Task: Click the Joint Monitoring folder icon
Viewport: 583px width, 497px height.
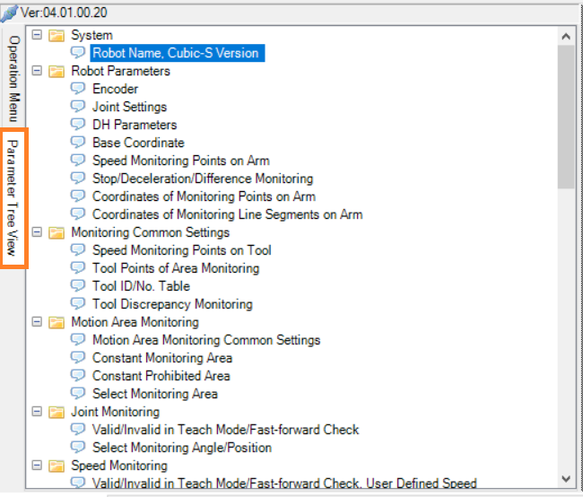Action: (x=57, y=412)
